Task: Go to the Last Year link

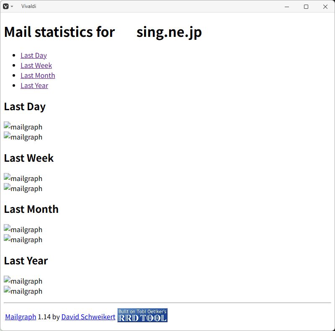Action: click(34, 85)
